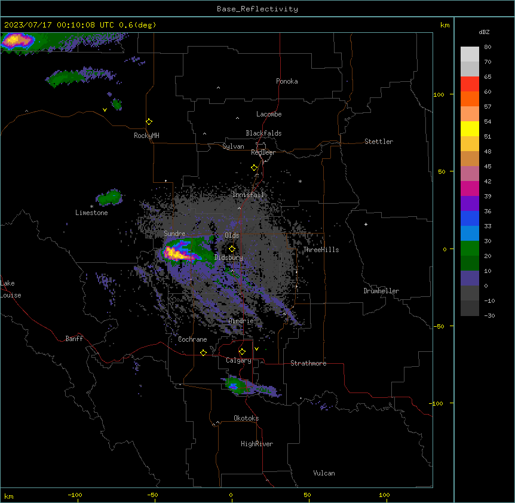The width and height of the screenshot is (515, 503).
Task: Click the Cochrane town label
Action: [192, 339]
